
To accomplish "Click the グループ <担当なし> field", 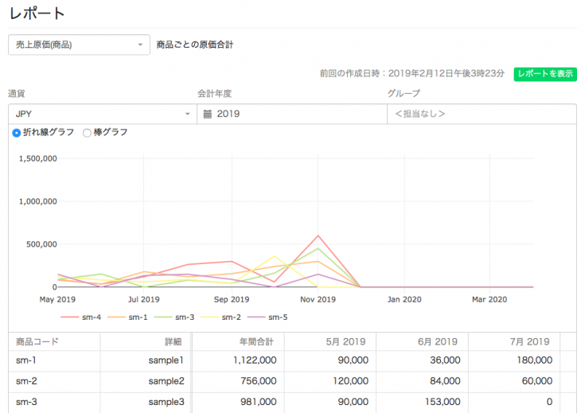I will [x=482, y=114].
